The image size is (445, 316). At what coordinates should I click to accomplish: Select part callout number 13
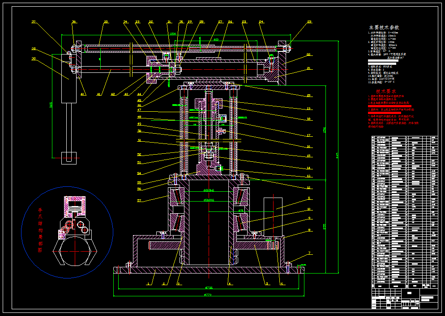pos(309,176)
